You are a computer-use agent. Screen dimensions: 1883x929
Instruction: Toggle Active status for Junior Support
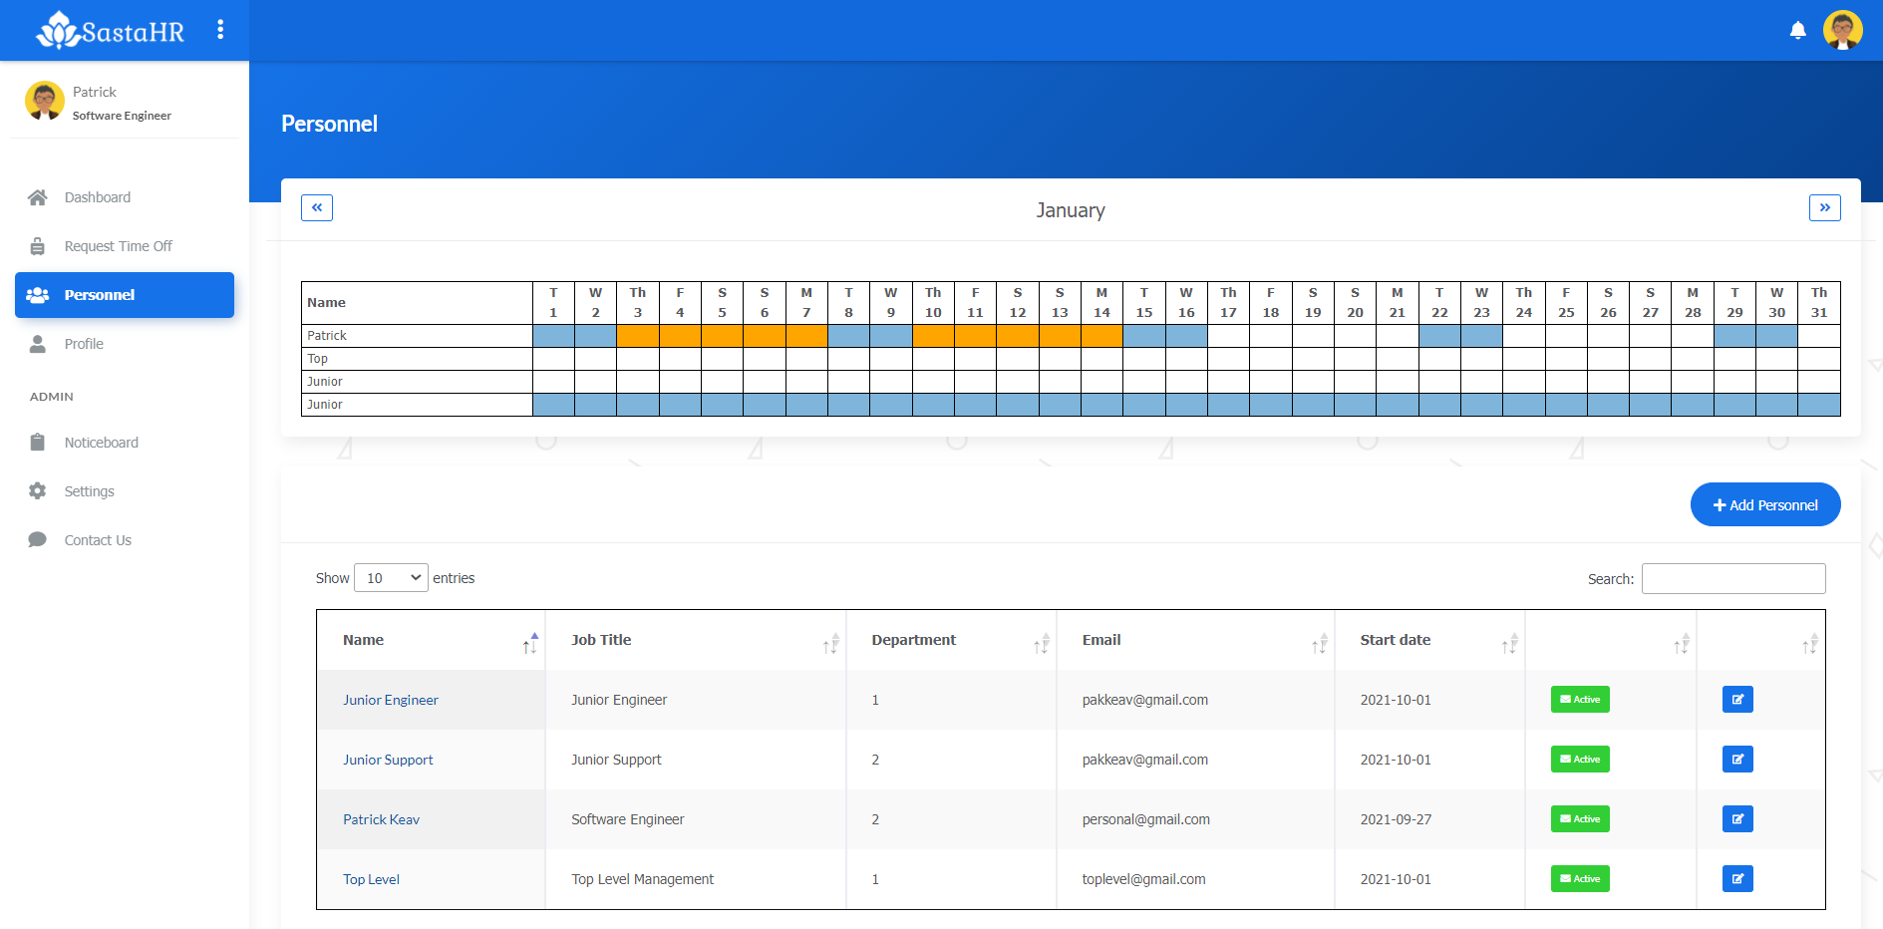coord(1580,760)
